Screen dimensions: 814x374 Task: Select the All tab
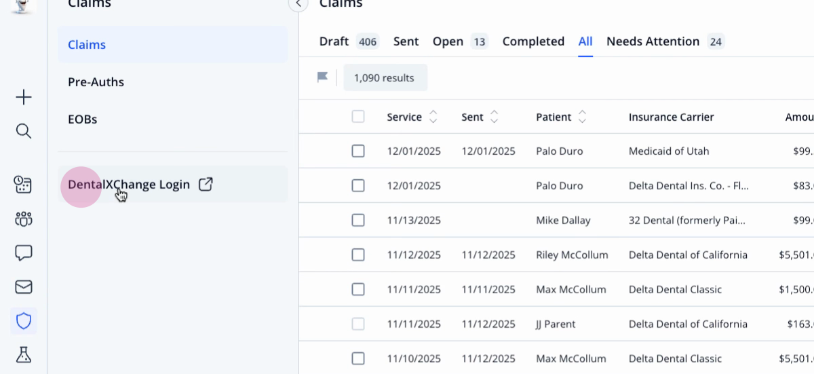click(585, 41)
